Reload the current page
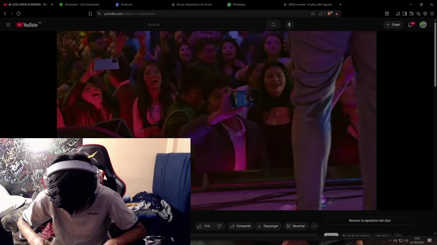 tap(18, 14)
